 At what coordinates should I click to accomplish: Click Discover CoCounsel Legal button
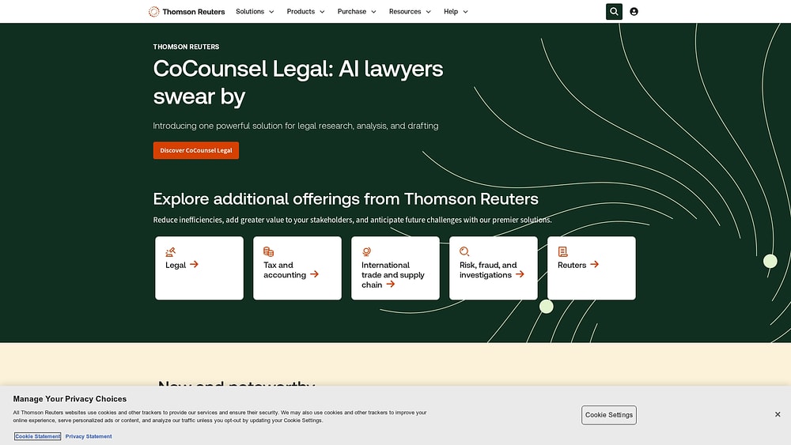(x=196, y=150)
